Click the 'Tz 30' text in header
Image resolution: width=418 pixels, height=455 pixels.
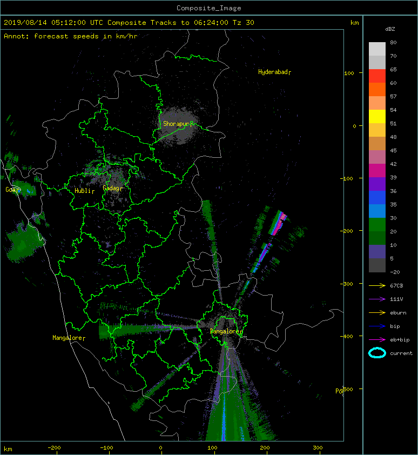[x=244, y=23]
